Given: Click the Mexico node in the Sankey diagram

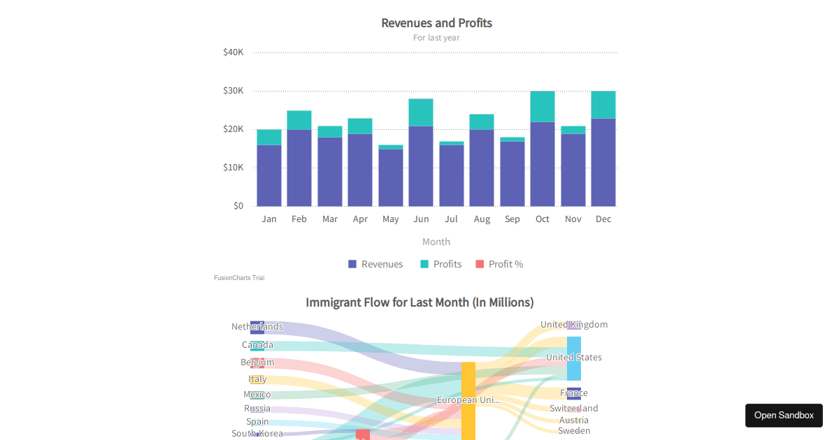Looking at the screenshot, I should point(257,394).
